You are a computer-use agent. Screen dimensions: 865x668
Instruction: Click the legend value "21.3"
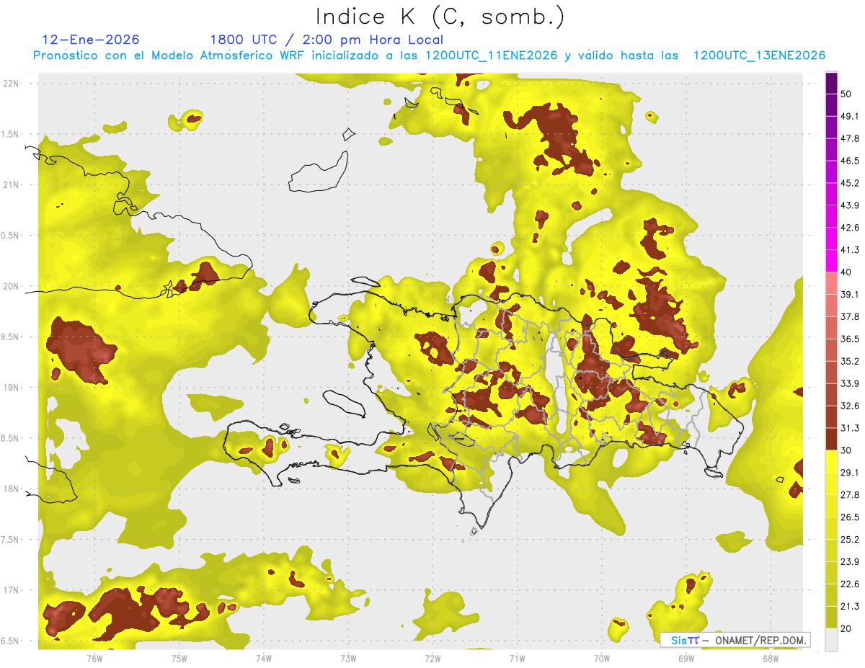850,607
